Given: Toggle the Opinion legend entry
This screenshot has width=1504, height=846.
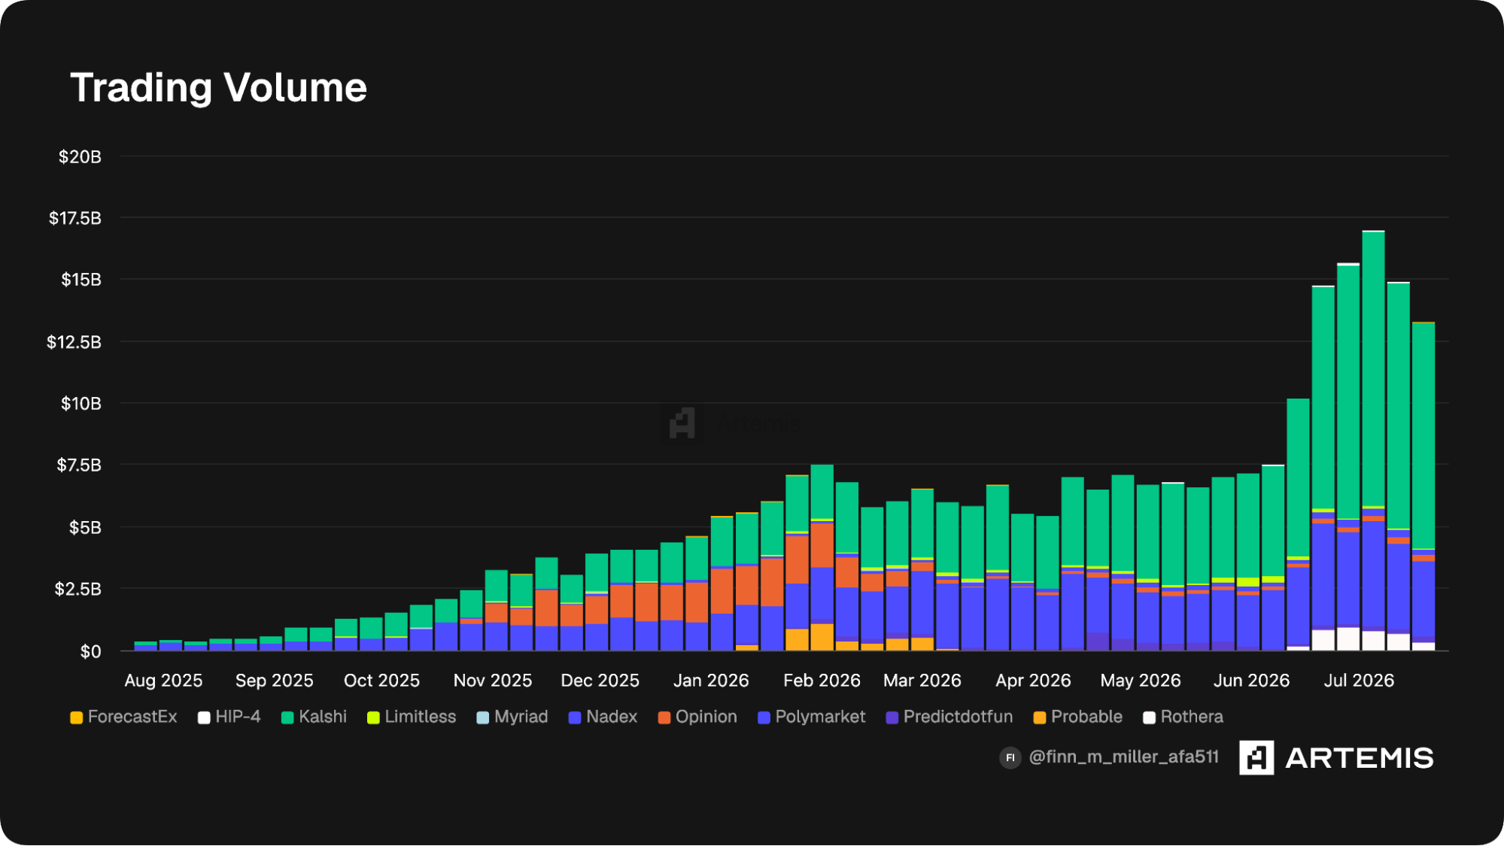Looking at the screenshot, I should pyautogui.click(x=697, y=717).
